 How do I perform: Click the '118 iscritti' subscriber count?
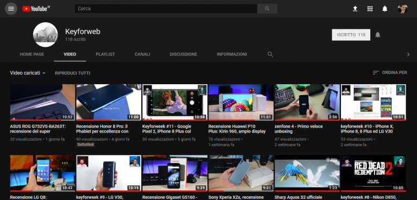click(75, 40)
